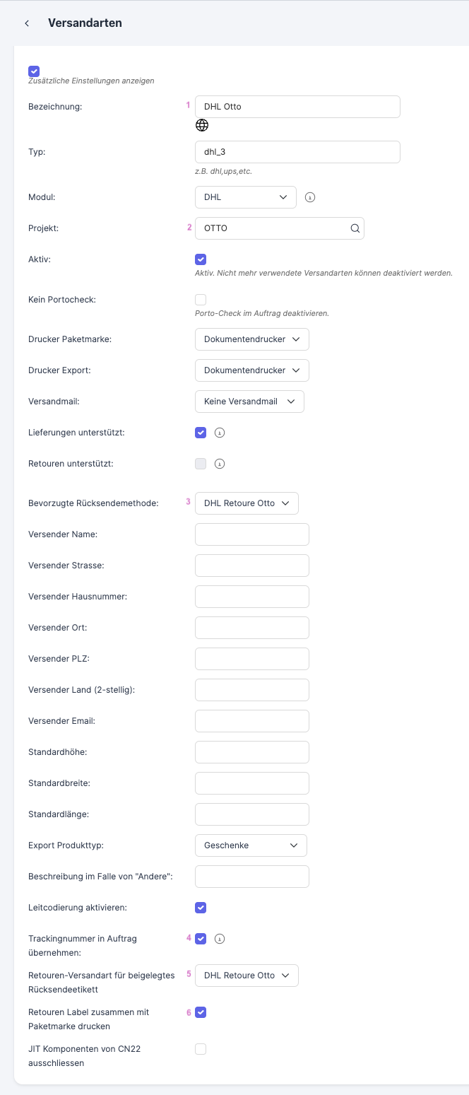This screenshot has height=1095, width=469.
Task: Click the search magnifier in Projekt field
Action: point(355,228)
